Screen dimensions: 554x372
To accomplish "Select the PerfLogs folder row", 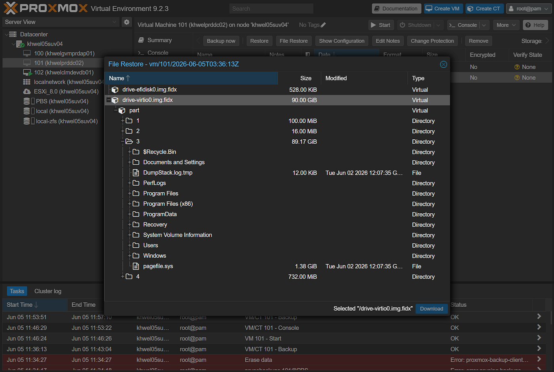I will [277, 183].
